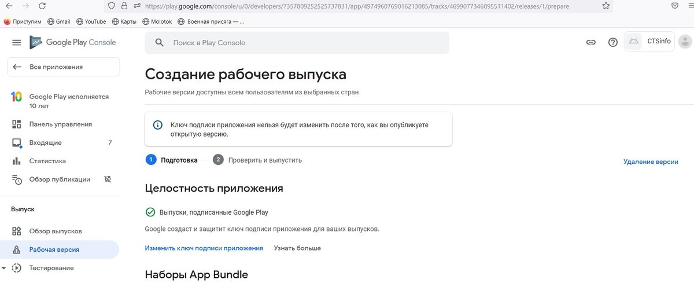Open the YouTube bookmark

point(91,21)
